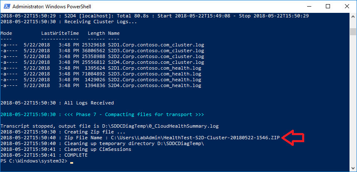Select the S2D4.Corp.contoso.com_health.log entry
This screenshot has height=172, width=357.
coord(155,85)
